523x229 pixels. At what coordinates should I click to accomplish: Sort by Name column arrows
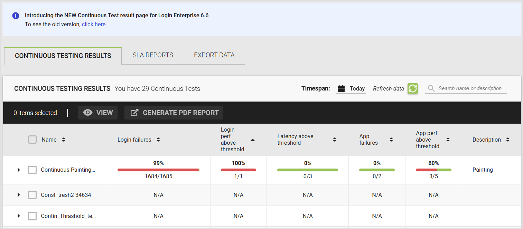point(64,140)
